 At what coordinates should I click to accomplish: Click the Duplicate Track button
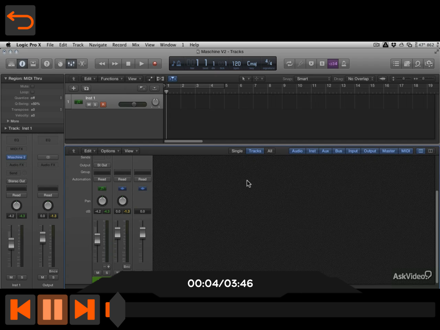click(86, 88)
